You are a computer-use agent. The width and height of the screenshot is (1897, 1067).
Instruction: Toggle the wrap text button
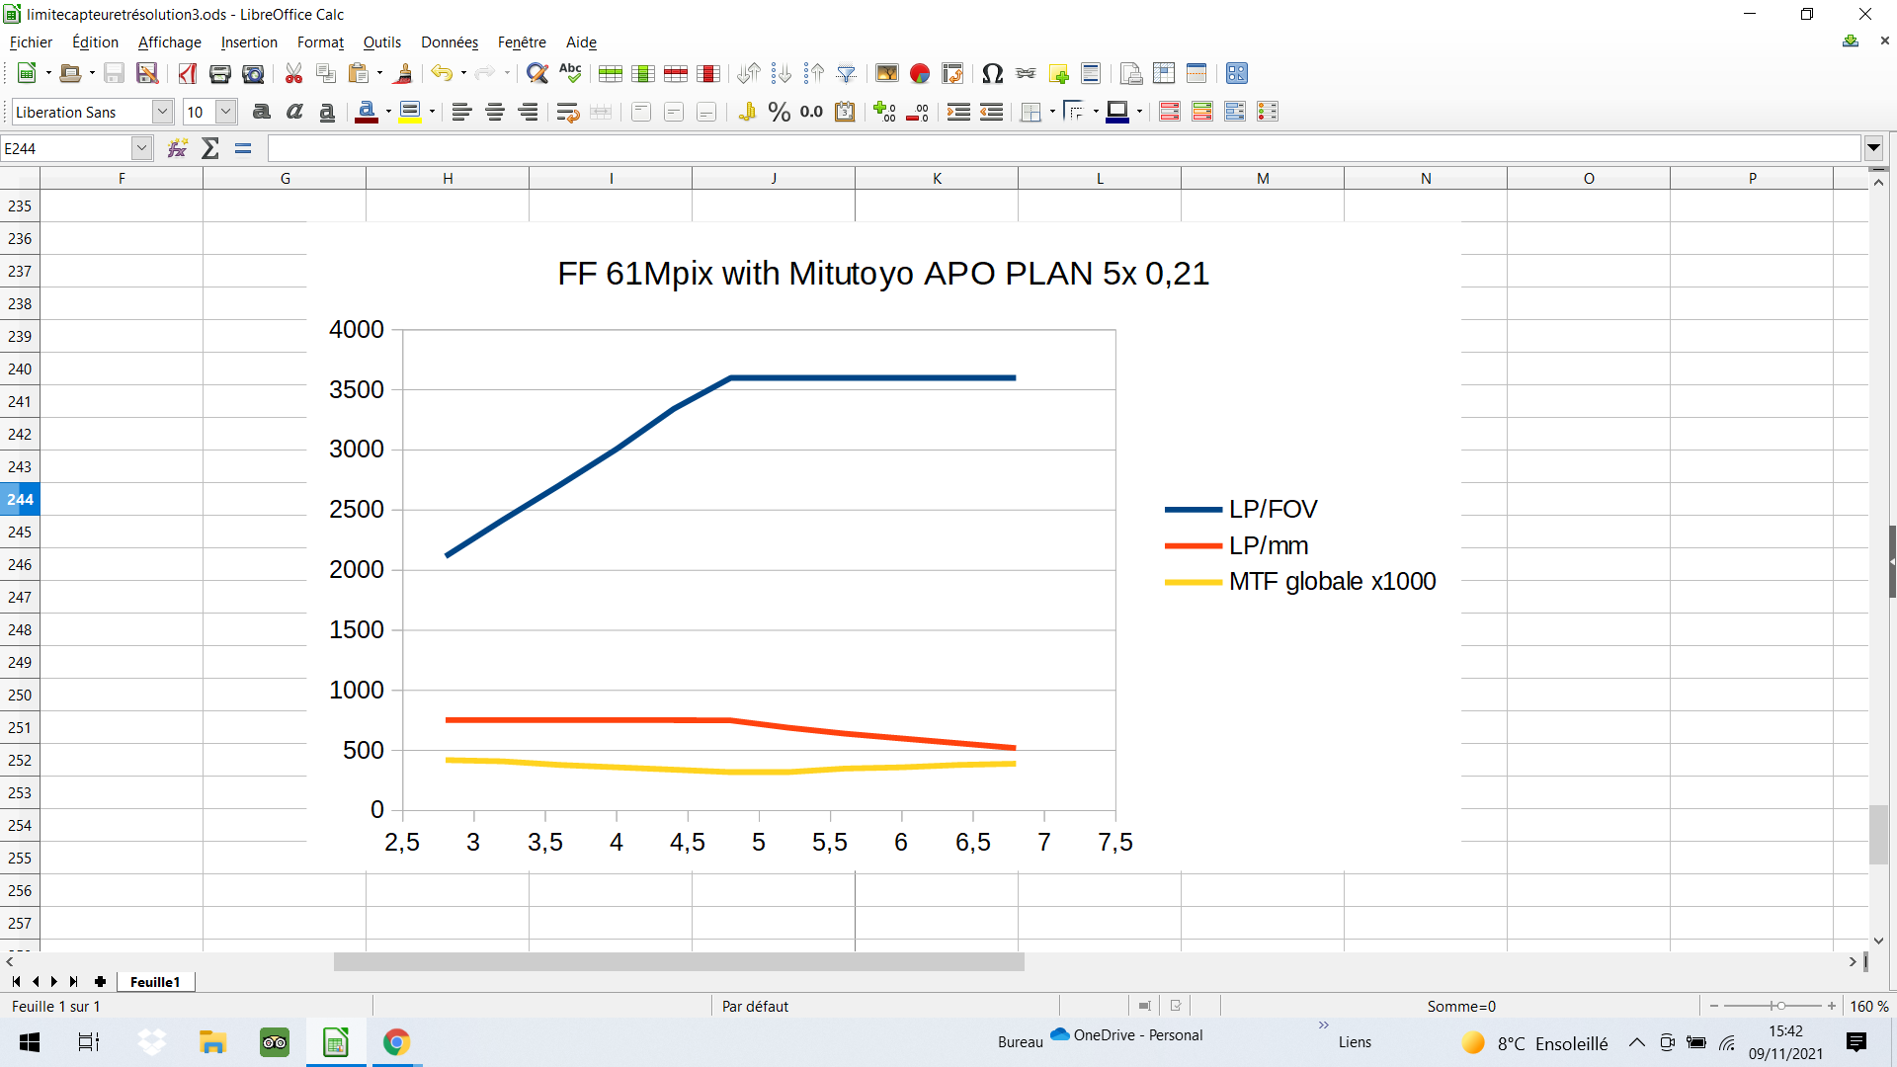567,112
